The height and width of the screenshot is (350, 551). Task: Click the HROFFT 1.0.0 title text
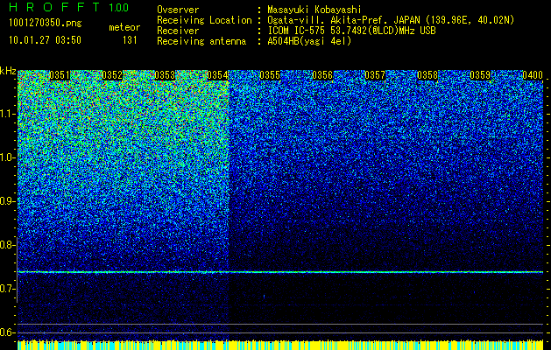point(69,7)
